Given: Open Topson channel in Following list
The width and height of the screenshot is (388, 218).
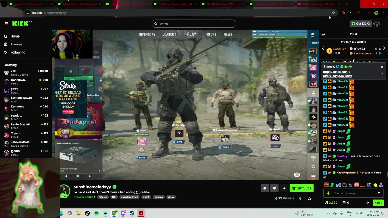Looking at the screenshot, I should pos(26,135).
